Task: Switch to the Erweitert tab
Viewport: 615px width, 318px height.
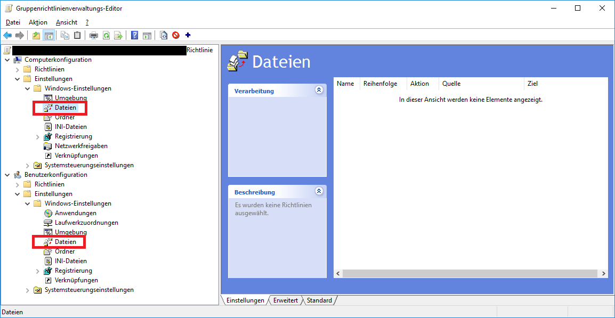Action: pos(285,300)
